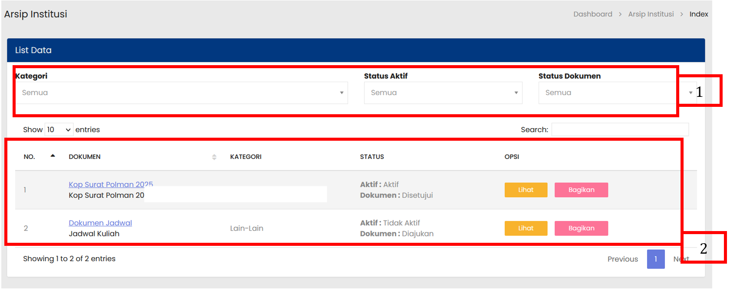Screen dimensions: 730x291
Task: Click Bagikan for Dokumen Jadwal
Action: tap(581, 228)
